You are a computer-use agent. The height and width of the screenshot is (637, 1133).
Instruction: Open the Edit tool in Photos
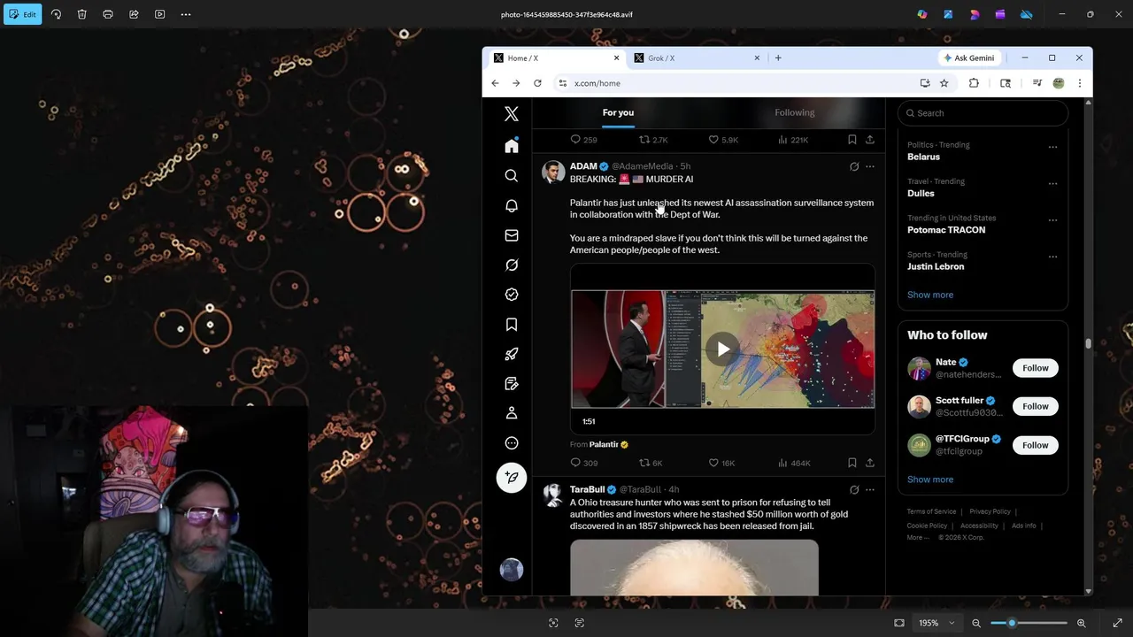(x=22, y=14)
